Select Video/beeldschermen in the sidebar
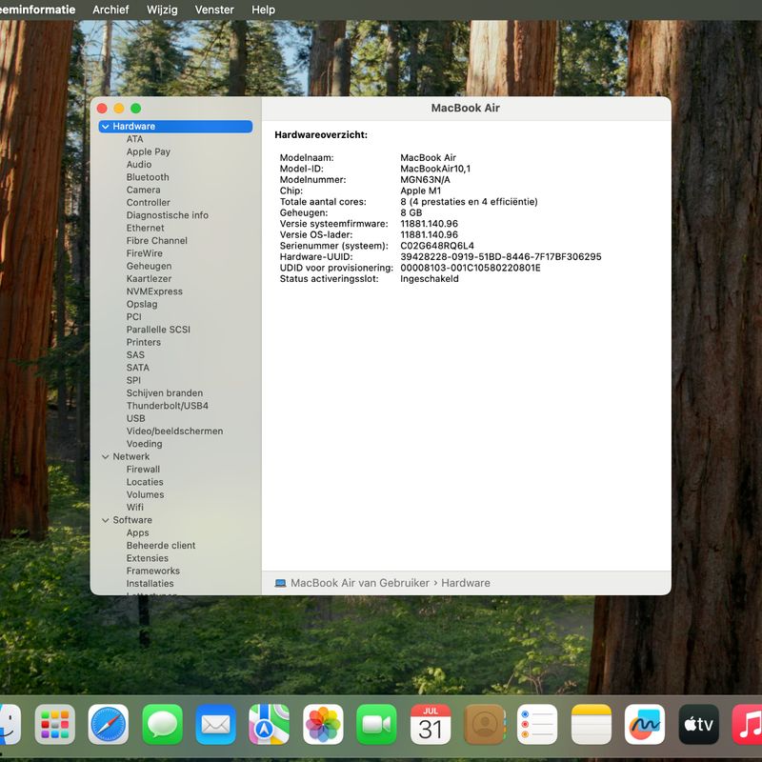Image resolution: width=762 pixels, height=762 pixels. [x=175, y=431]
